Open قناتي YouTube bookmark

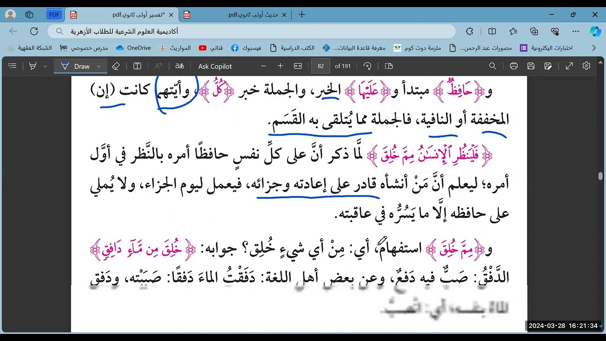point(211,48)
